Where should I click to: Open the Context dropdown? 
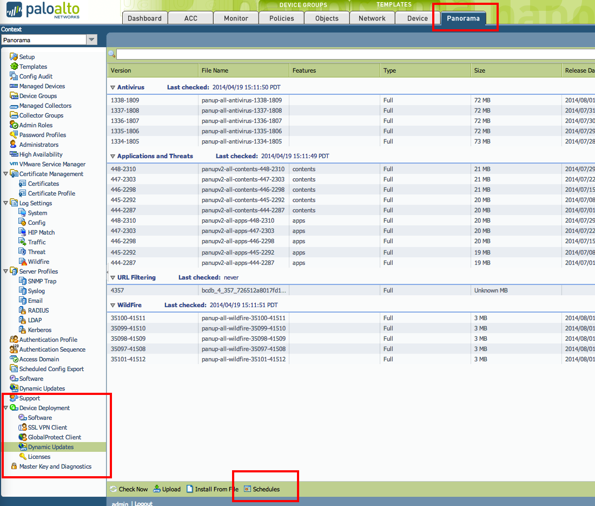coord(91,39)
